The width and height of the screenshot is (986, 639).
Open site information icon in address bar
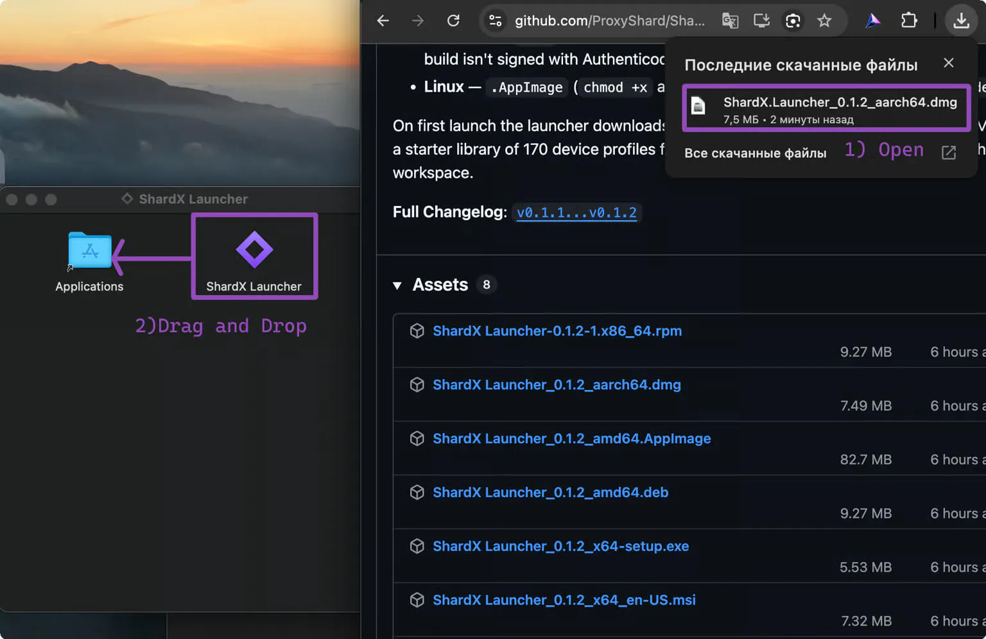click(x=496, y=21)
